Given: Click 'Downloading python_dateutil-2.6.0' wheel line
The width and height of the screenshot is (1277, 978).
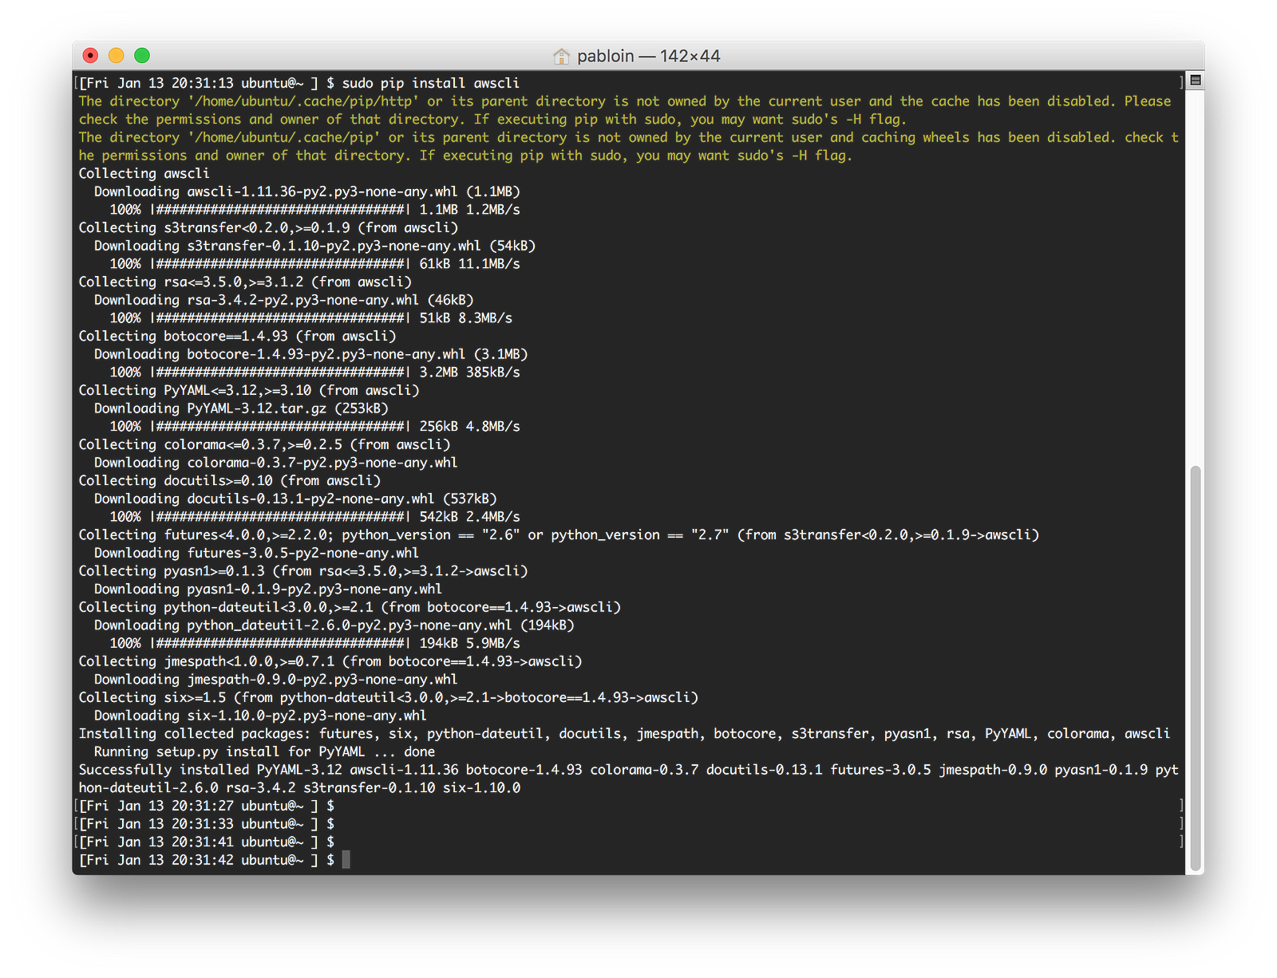Looking at the screenshot, I should tap(334, 625).
